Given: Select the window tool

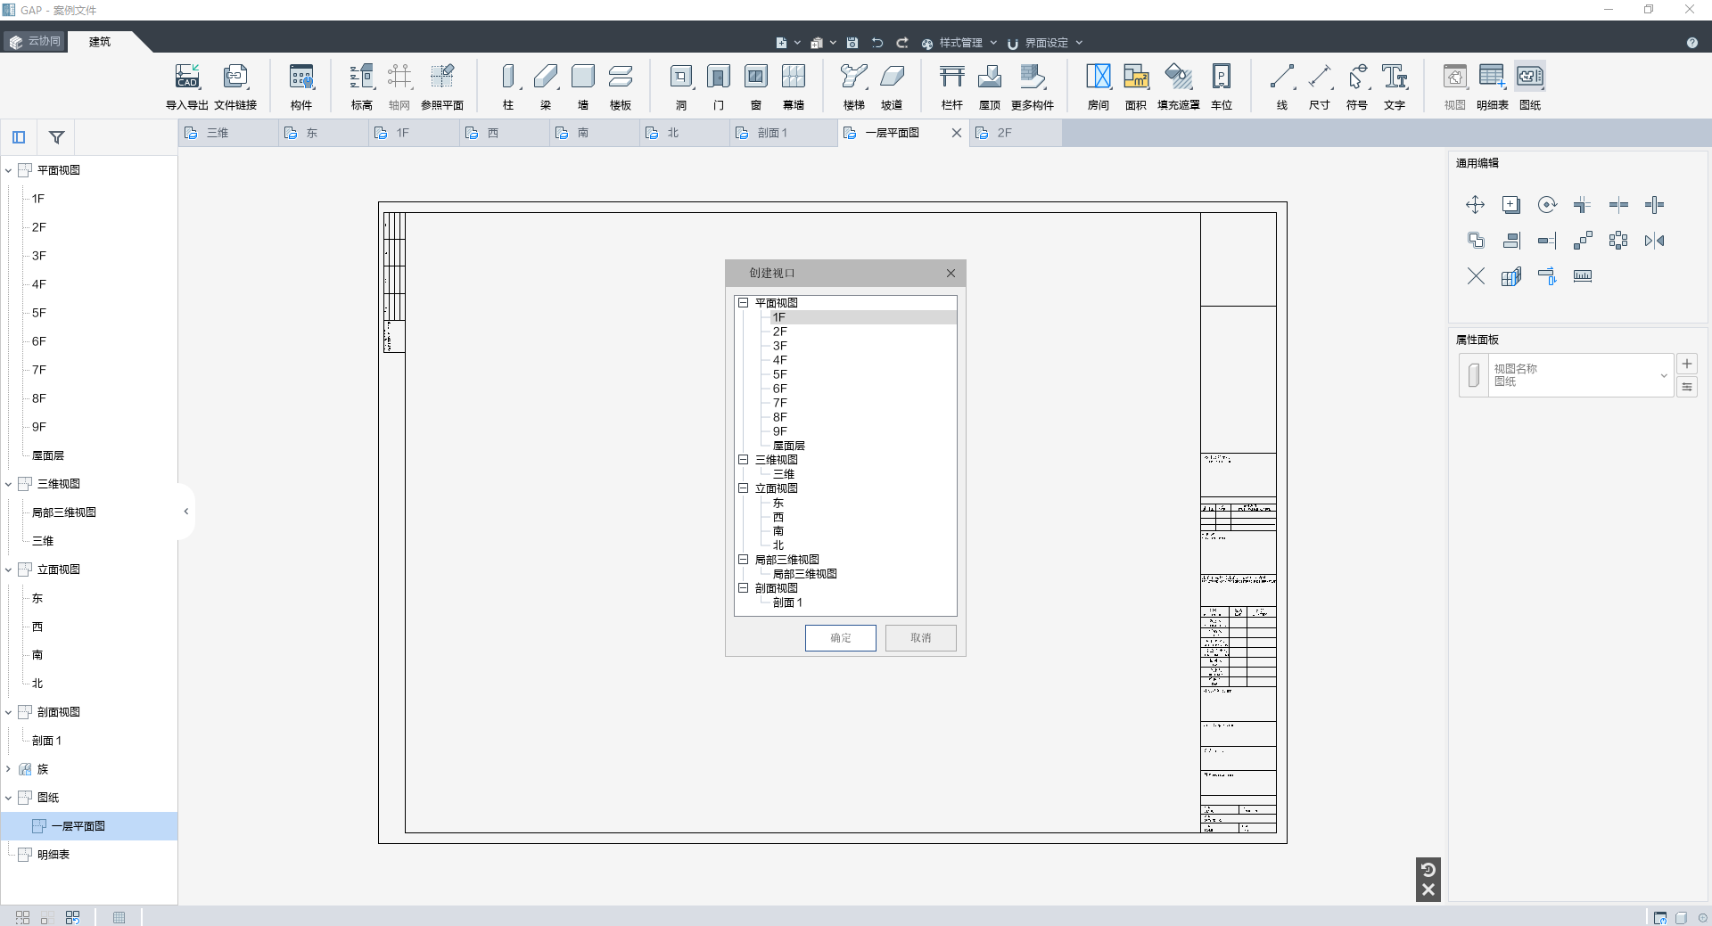Looking at the screenshot, I should click(x=756, y=86).
